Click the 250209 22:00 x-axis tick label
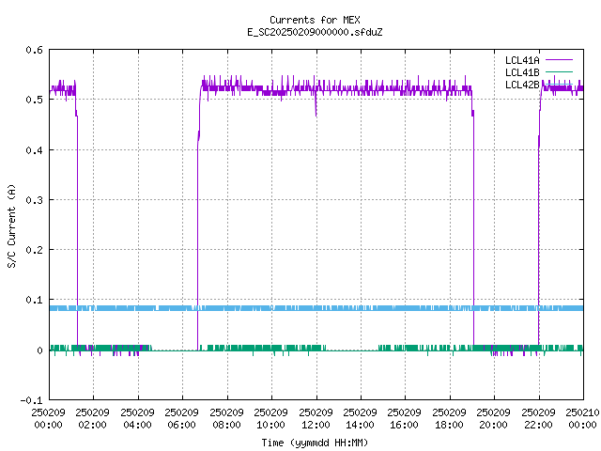The image size is (601, 451). (x=538, y=418)
